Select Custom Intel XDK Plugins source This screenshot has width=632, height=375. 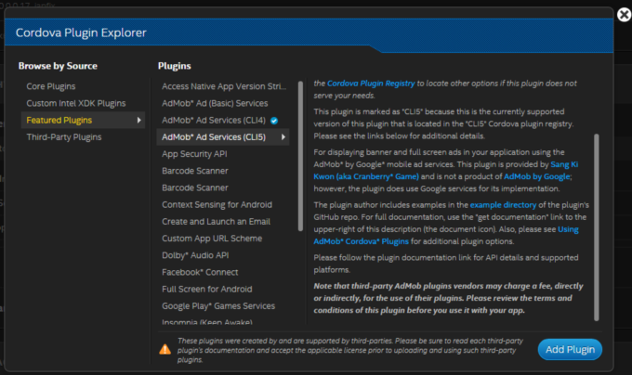tap(76, 103)
